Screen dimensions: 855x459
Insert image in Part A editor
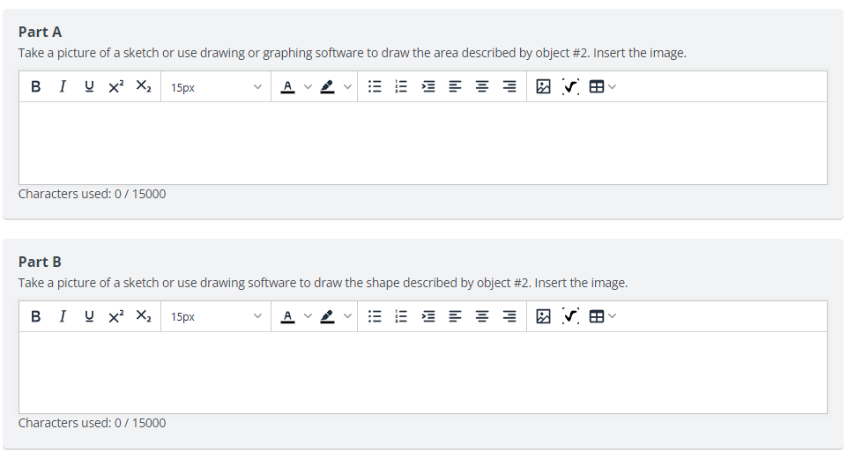point(544,86)
